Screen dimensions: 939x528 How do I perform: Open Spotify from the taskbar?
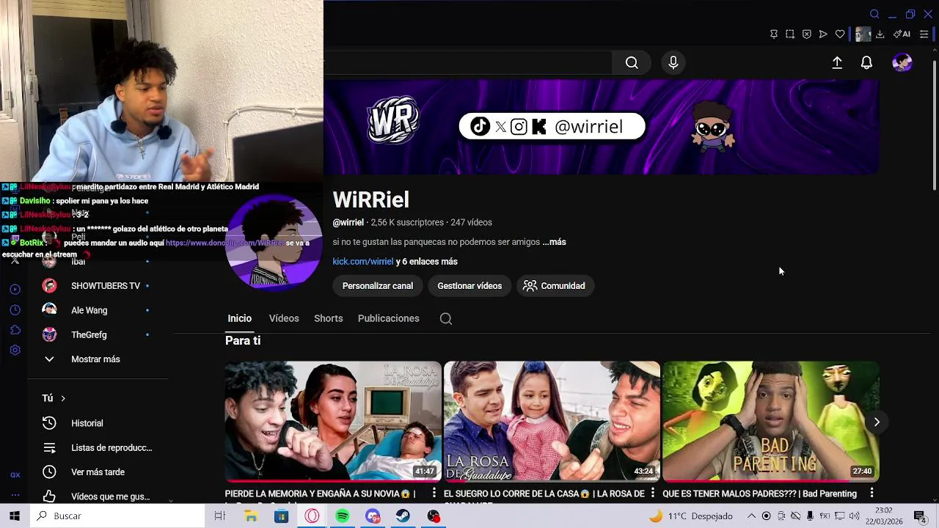tap(343, 516)
